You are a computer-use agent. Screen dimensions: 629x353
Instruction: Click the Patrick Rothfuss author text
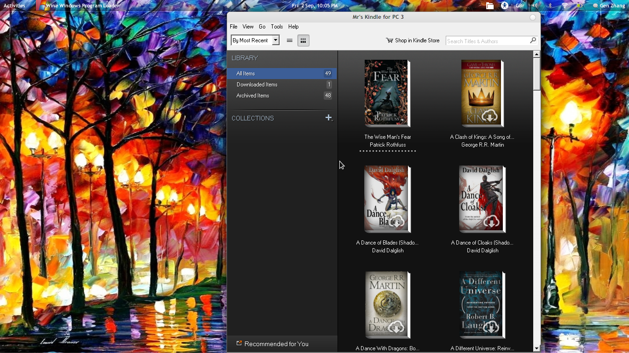pyautogui.click(x=388, y=145)
